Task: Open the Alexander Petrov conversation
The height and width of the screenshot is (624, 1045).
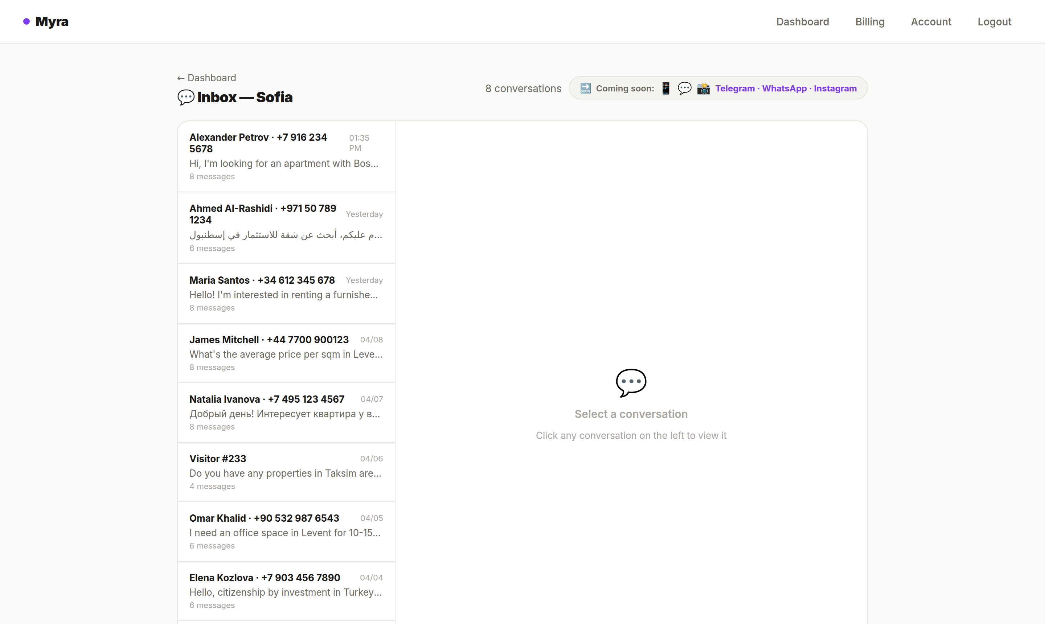Action: tap(286, 156)
